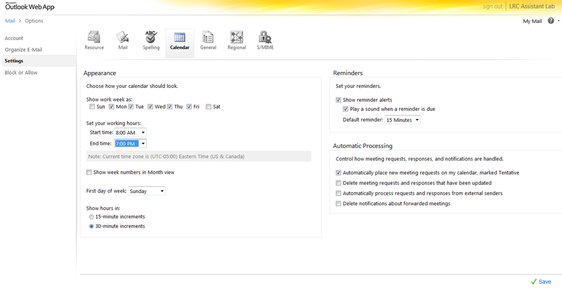Enable Show week numbers in Month view
This screenshot has width=562, height=288.
coord(89,172)
